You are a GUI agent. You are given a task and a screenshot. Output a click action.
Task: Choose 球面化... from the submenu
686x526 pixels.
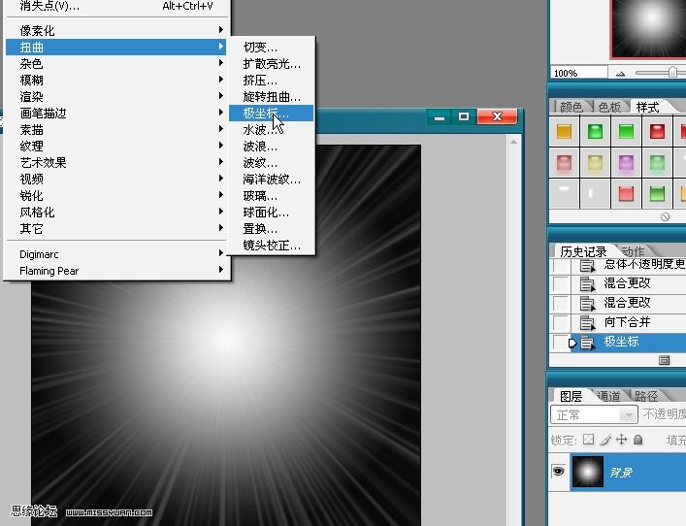click(x=272, y=213)
